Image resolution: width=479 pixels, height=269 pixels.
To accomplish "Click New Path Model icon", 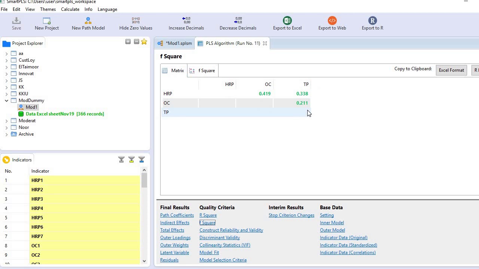I will tap(88, 21).
